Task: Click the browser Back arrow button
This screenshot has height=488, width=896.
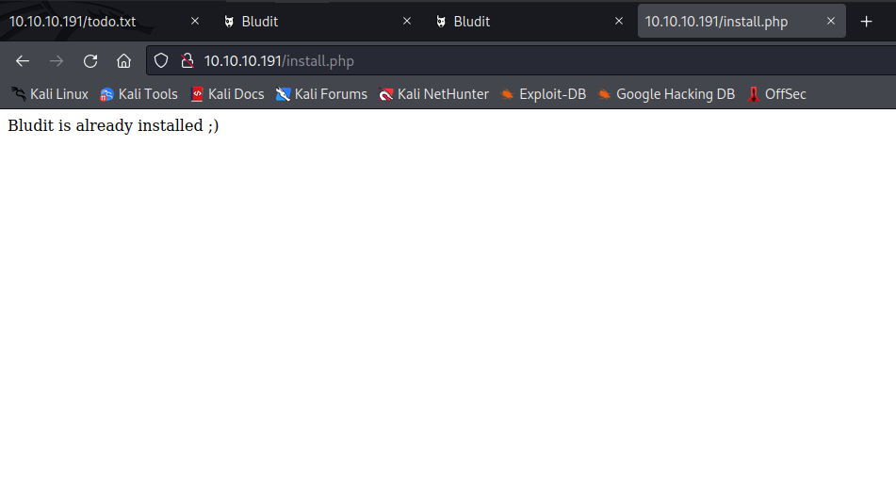Action: [x=23, y=61]
